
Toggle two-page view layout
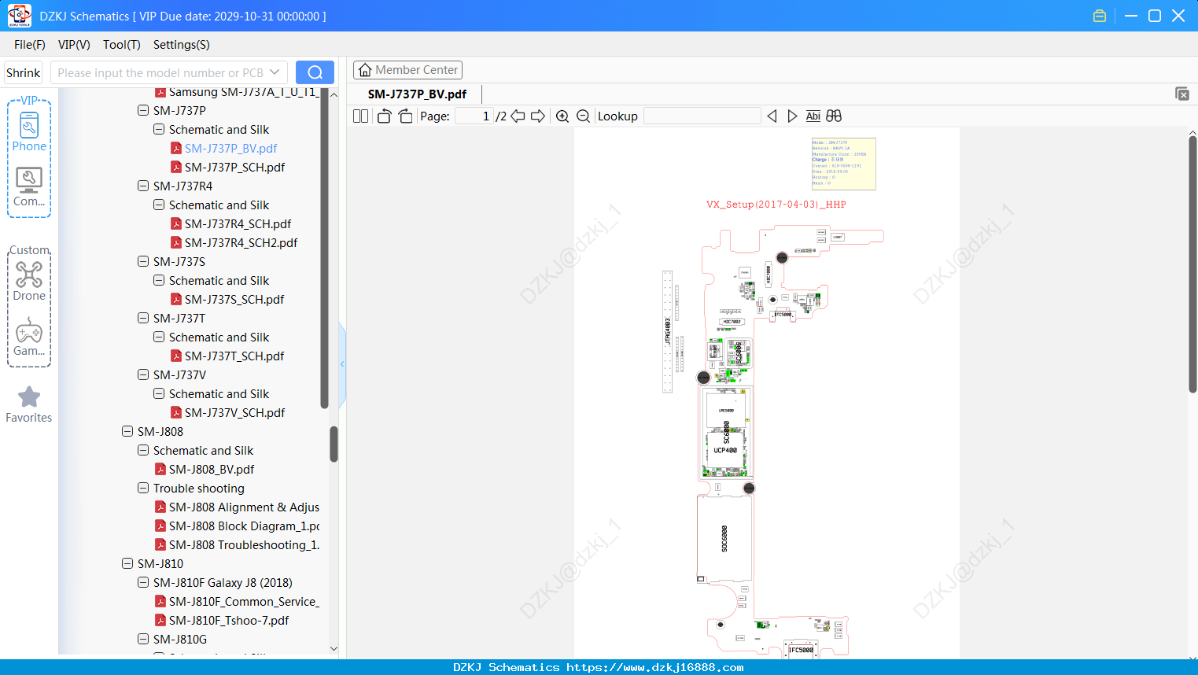pyautogui.click(x=360, y=116)
